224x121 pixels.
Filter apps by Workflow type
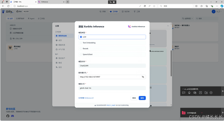41,19
